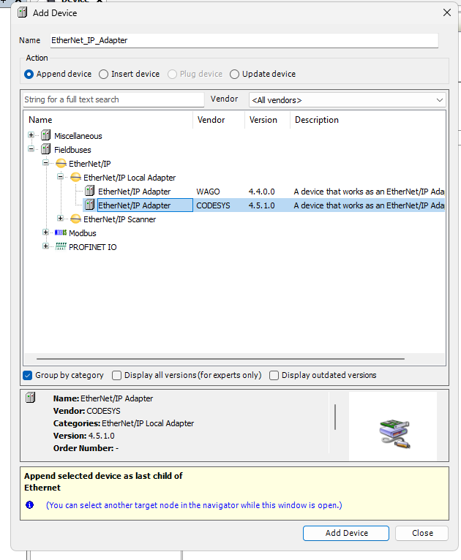The image size is (461, 560).
Task: Click the Add Device button
Action: pos(346,533)
